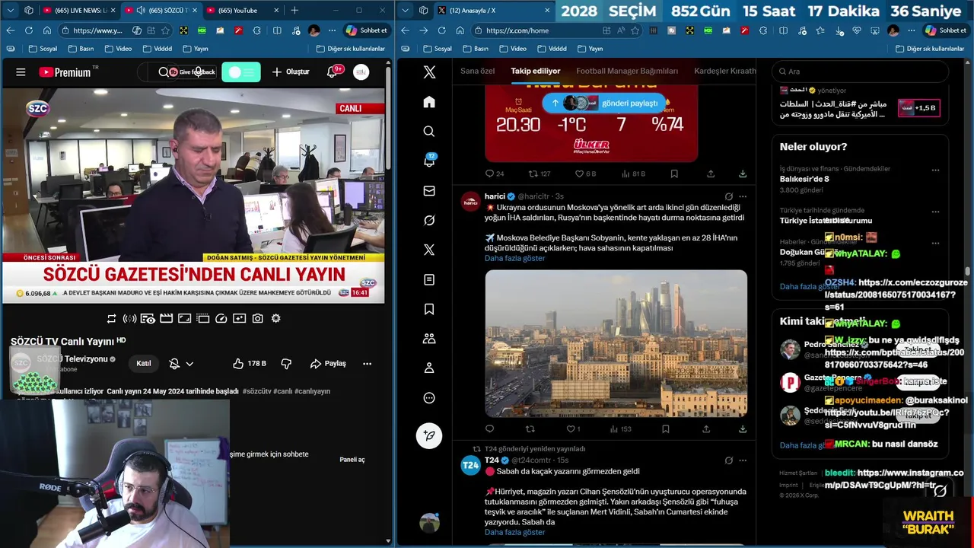
Task: Toggle the muted notification bell for SÖZCÜ Televizyonu
Action: [174, 364]
